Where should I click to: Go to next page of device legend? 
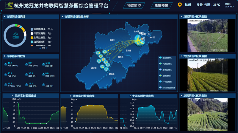(46, 48)
